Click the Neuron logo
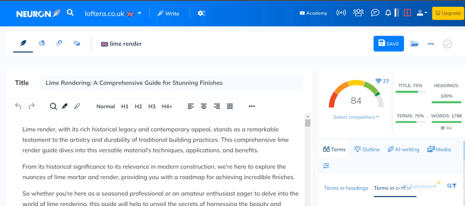This screenshot has width=465, height=206. coord(38,13)
